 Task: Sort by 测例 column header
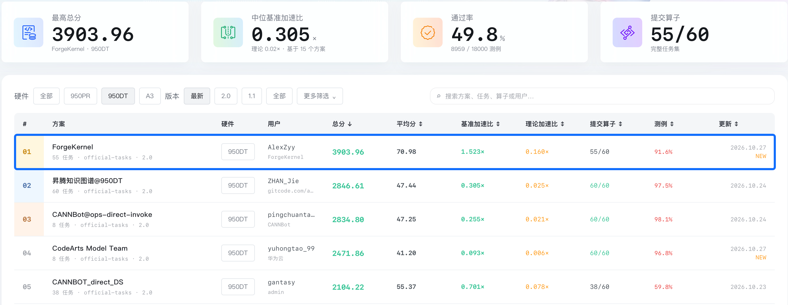pyautogui.click(x=664, y=124)
